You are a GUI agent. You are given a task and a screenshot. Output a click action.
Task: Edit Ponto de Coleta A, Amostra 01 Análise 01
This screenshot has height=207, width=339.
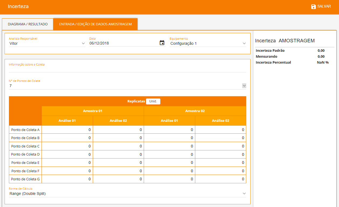pyautogui.click(x=67, y=130)
